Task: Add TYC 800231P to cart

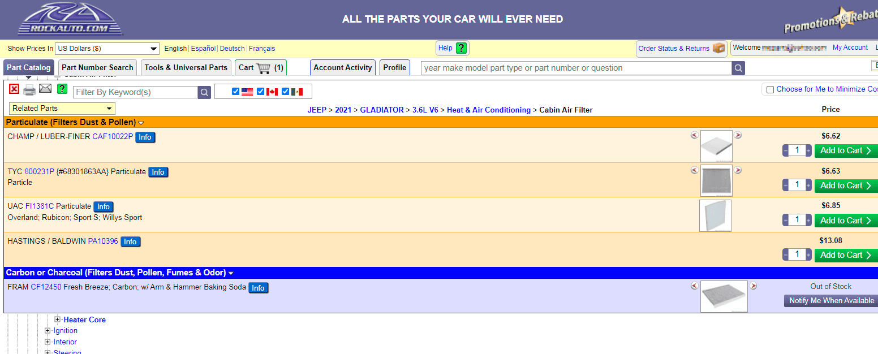Action: pos(846,185)
